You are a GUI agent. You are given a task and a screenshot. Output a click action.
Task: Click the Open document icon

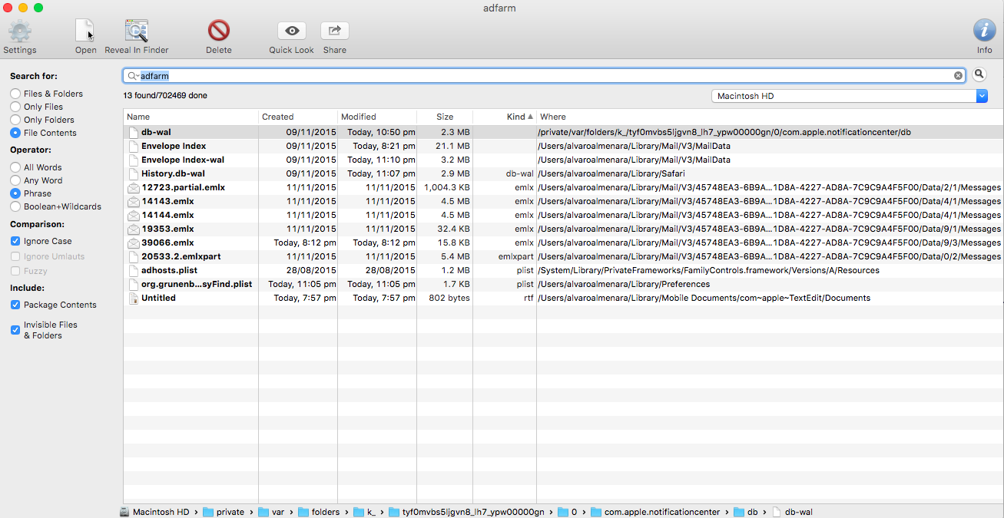[85, 31]
